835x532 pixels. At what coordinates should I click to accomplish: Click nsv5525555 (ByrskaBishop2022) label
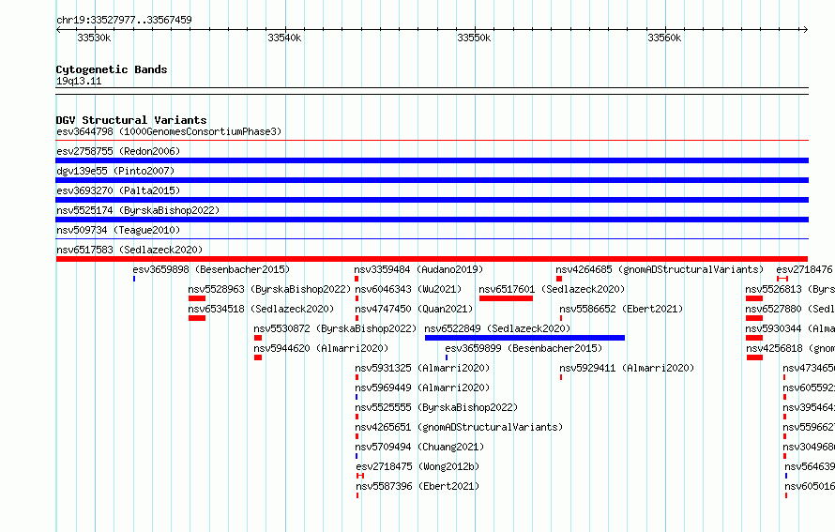point(436,407)
